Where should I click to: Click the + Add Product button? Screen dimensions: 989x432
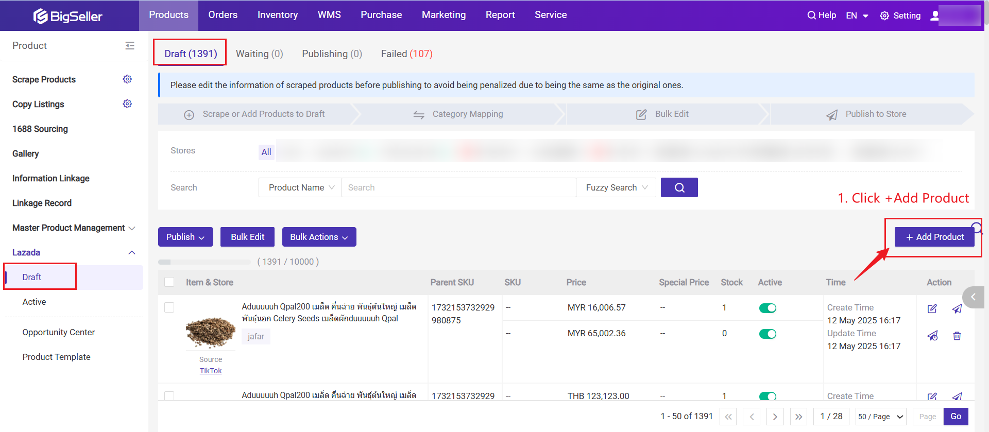tap(934, 237)
